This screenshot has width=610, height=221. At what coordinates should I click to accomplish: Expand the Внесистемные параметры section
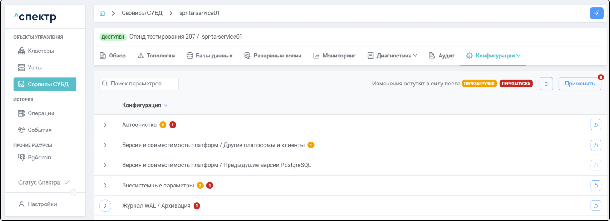(x=105, y=186)
